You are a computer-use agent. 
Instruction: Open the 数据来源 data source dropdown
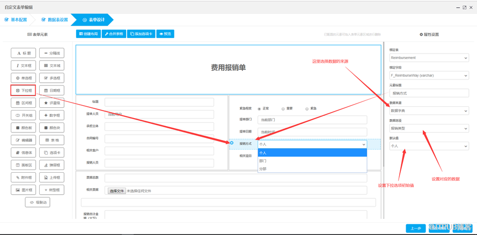click(429, 111)
